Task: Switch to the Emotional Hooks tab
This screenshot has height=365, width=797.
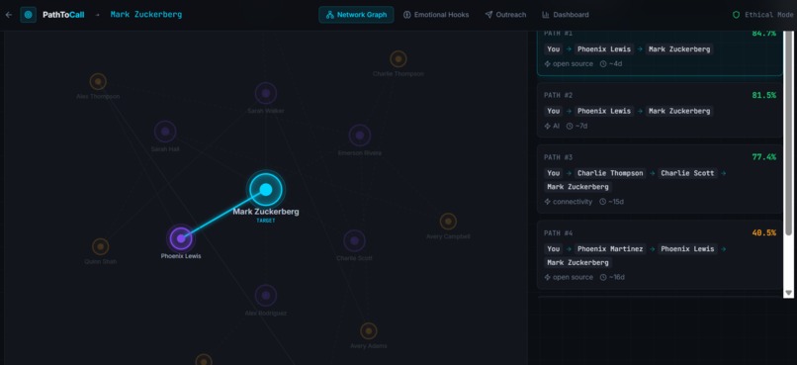Action: click(436, 15)
